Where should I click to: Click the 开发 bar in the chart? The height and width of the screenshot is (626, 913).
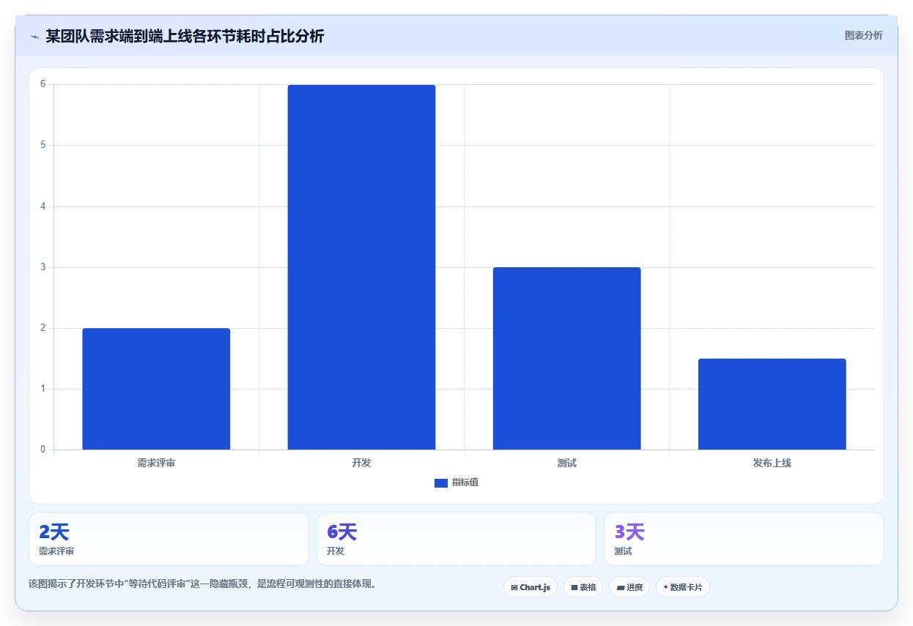pos(361,267)
